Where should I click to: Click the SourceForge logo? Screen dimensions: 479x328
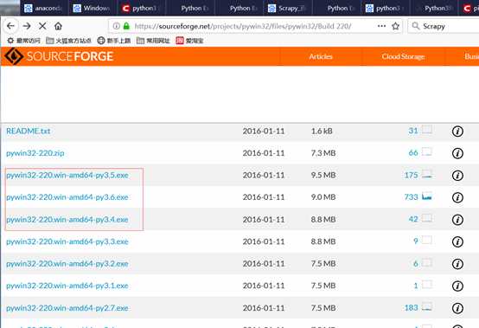point(59,56)
